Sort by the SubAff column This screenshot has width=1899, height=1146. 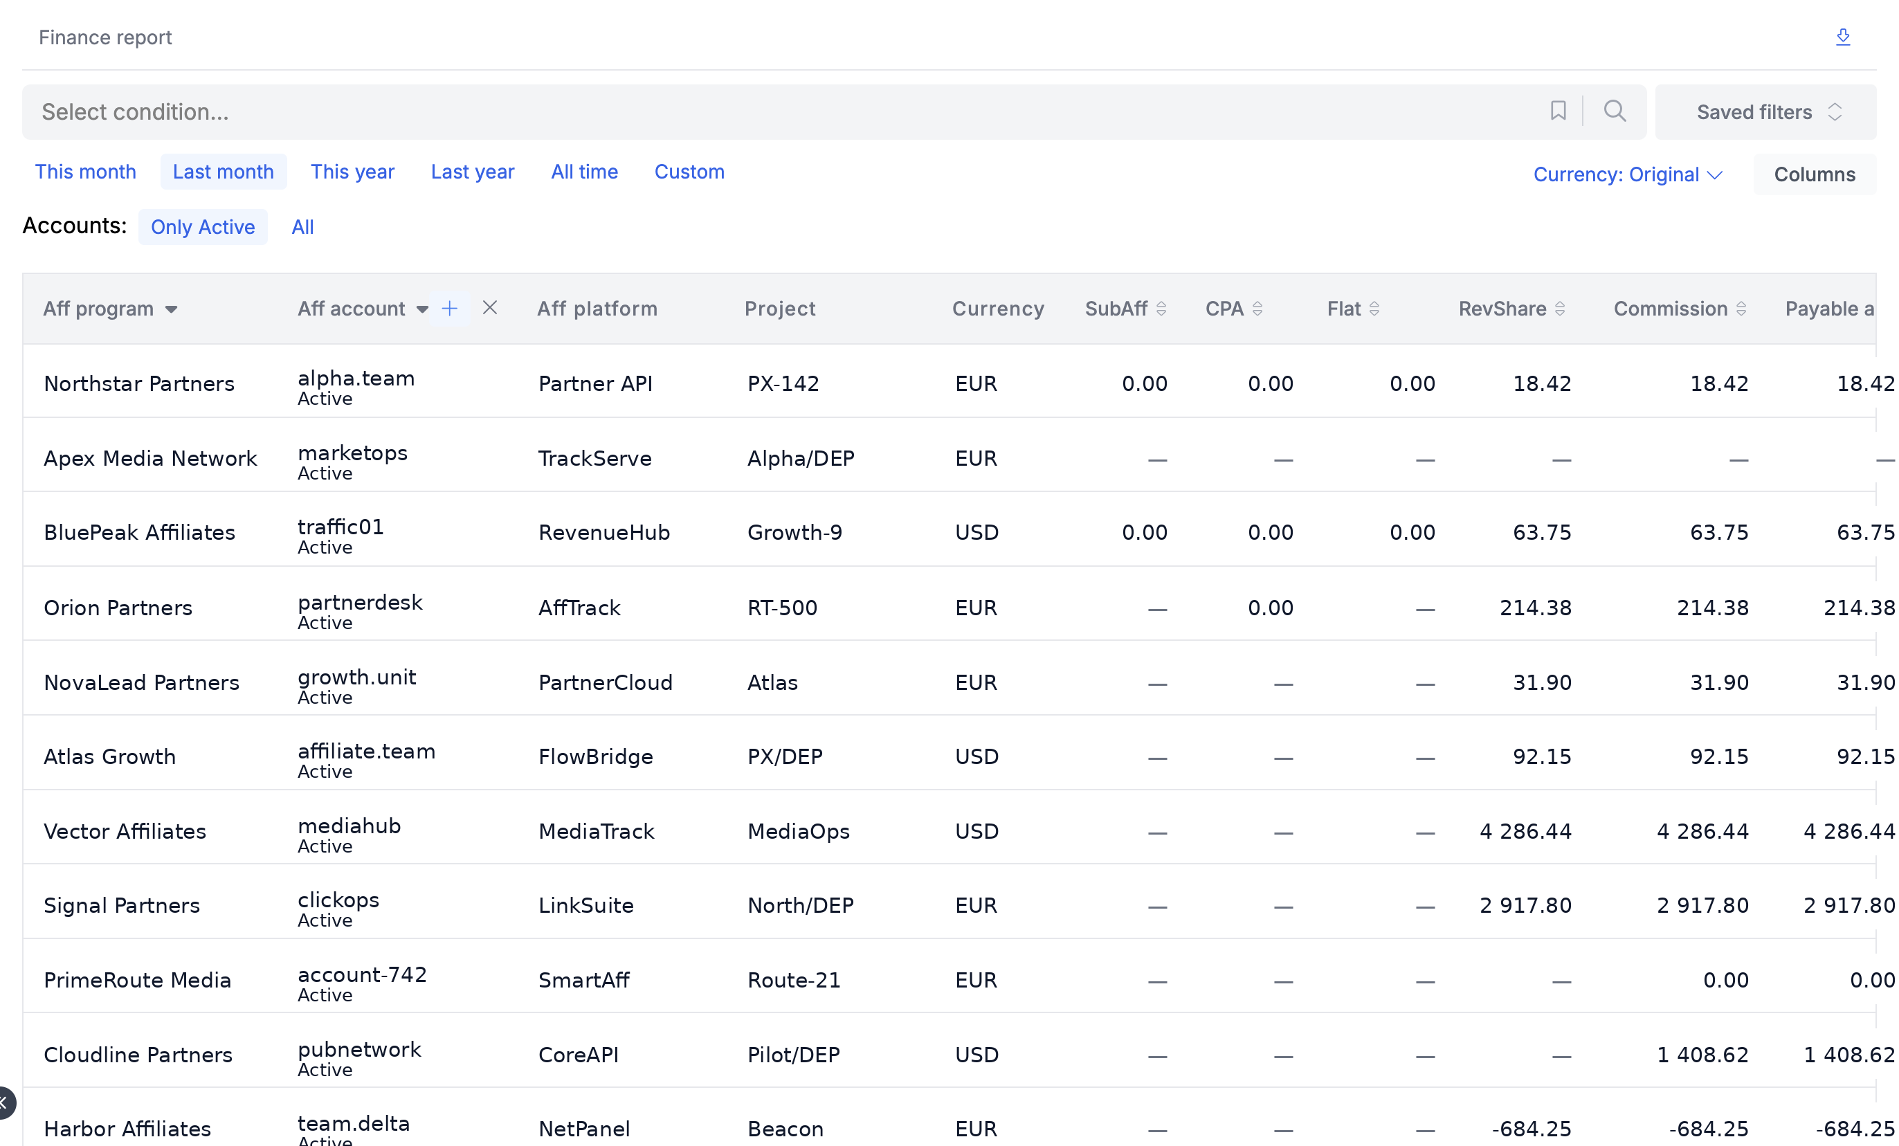pos(1161,308)
